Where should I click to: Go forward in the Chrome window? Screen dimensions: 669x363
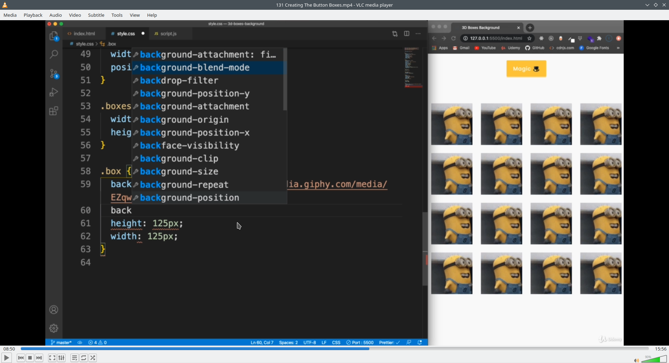pyautogui.click(x=444, y=38)
